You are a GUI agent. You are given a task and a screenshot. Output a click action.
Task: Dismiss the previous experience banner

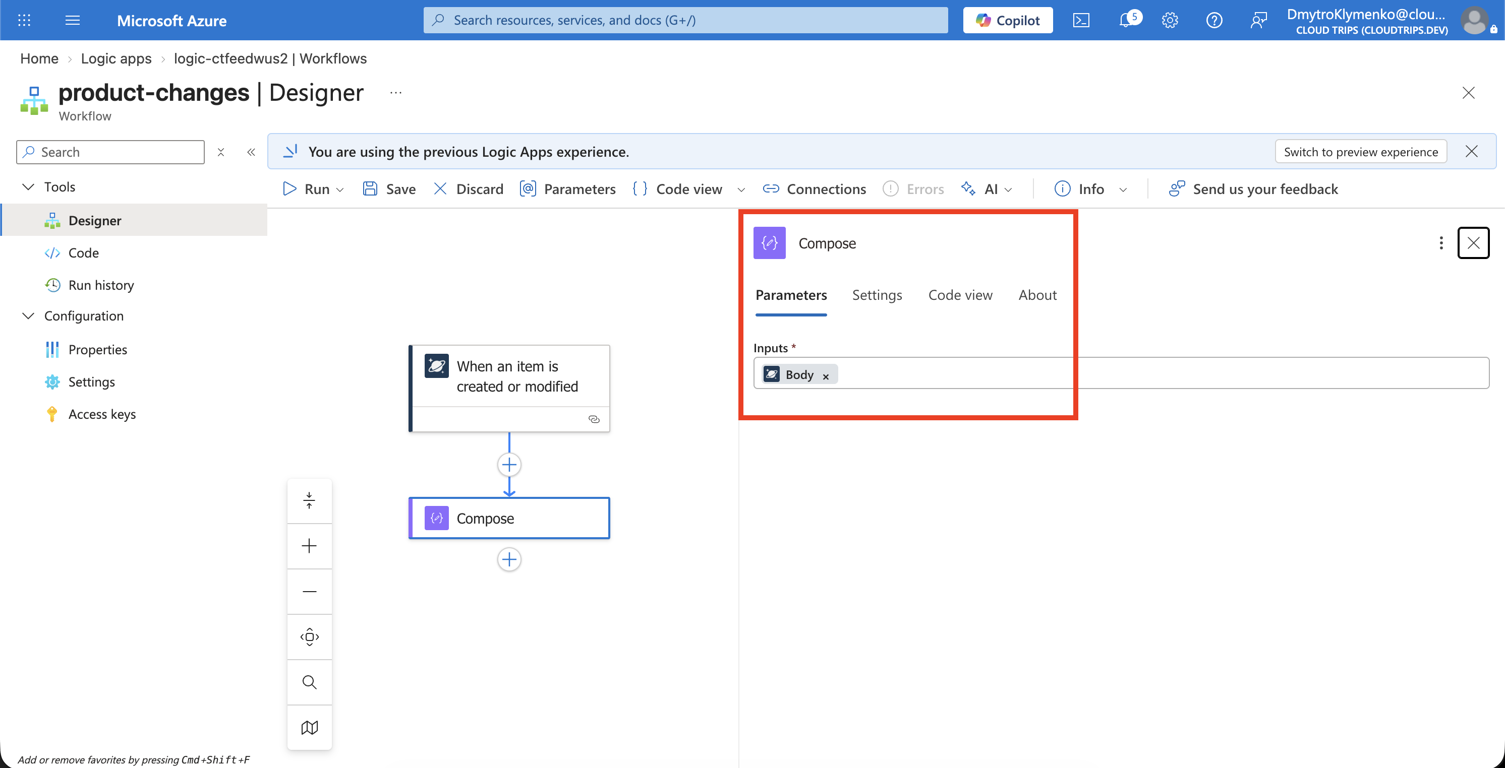click(1472, 152)
